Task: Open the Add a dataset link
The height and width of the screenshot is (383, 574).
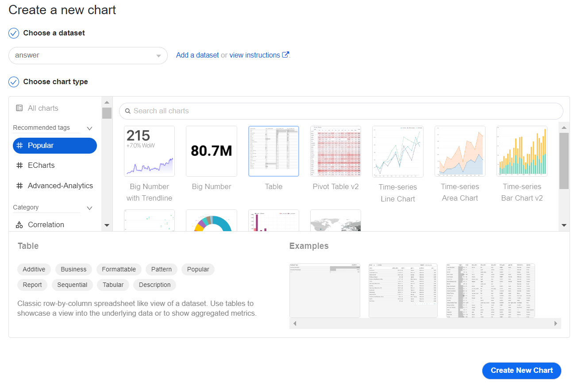Action: tap(197, 55)
